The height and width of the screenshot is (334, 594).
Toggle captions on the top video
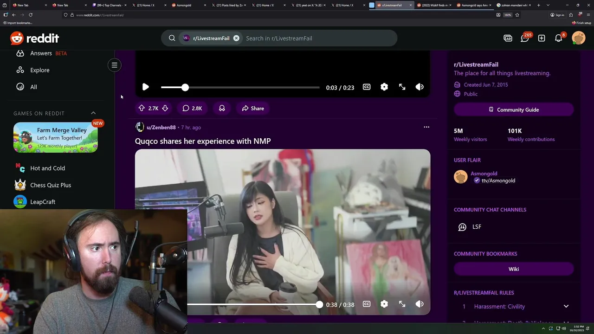click(367, 87)
